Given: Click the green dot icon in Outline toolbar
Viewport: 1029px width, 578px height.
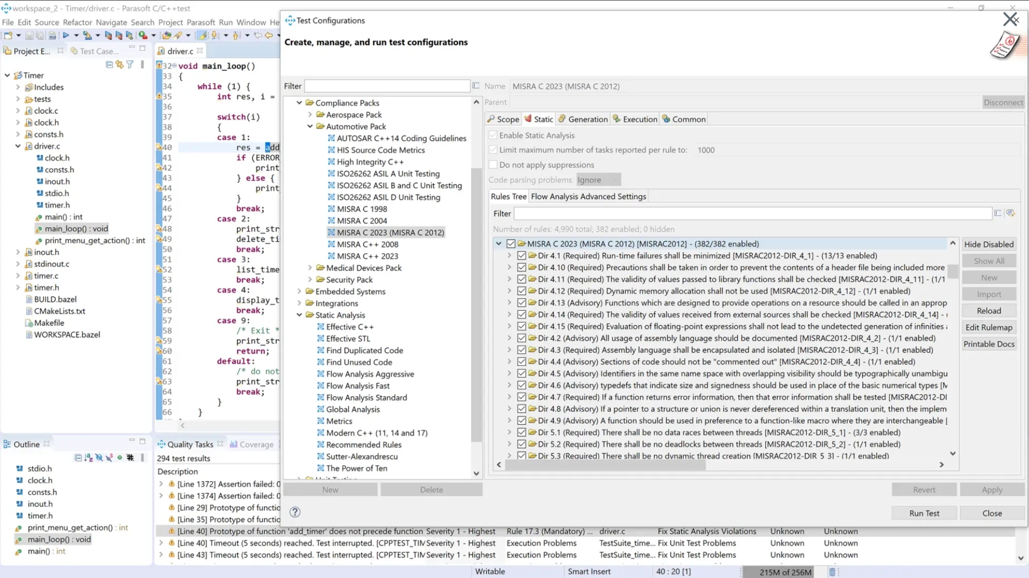Looking at the screenshot, I should (120, 458).
